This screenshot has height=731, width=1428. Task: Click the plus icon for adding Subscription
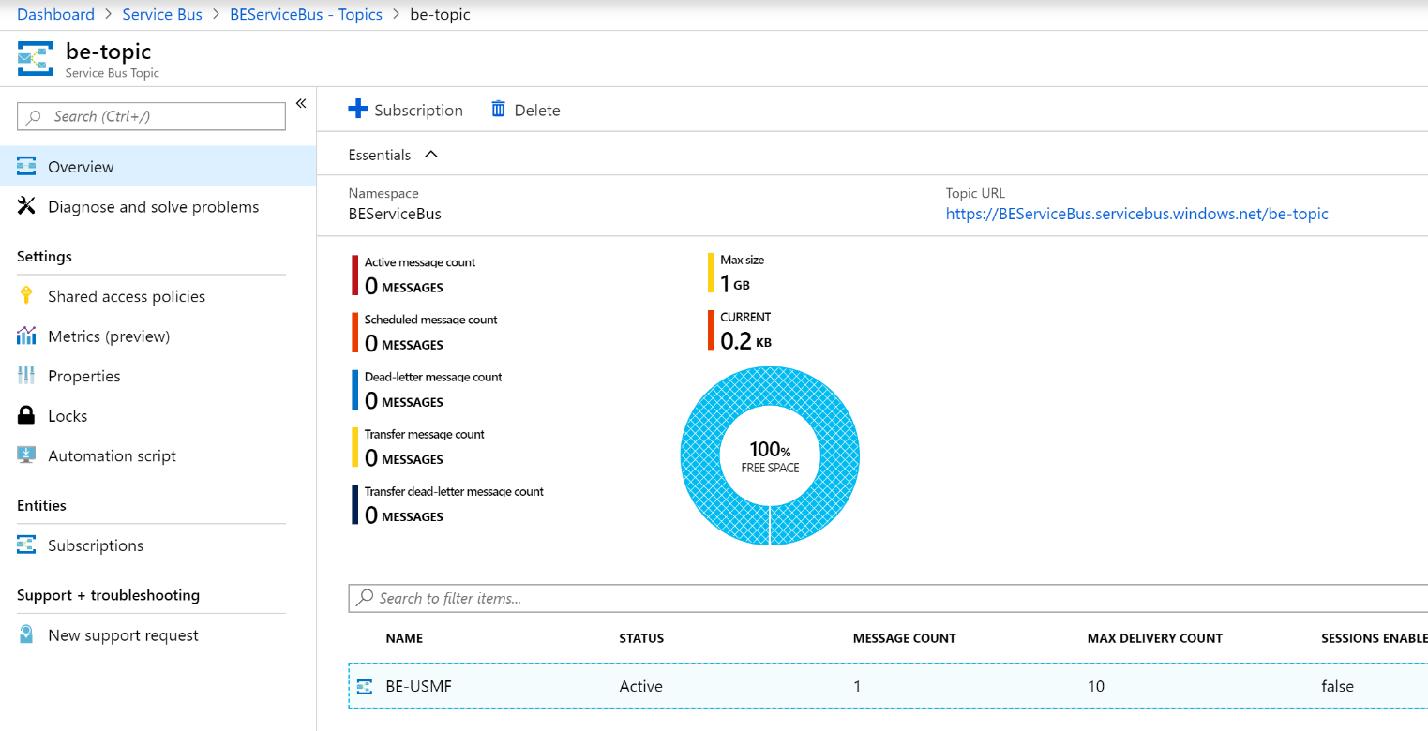click(358, 110)
